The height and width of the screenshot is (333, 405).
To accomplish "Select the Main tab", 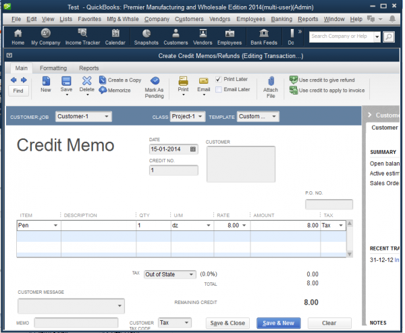I will 22,68.
